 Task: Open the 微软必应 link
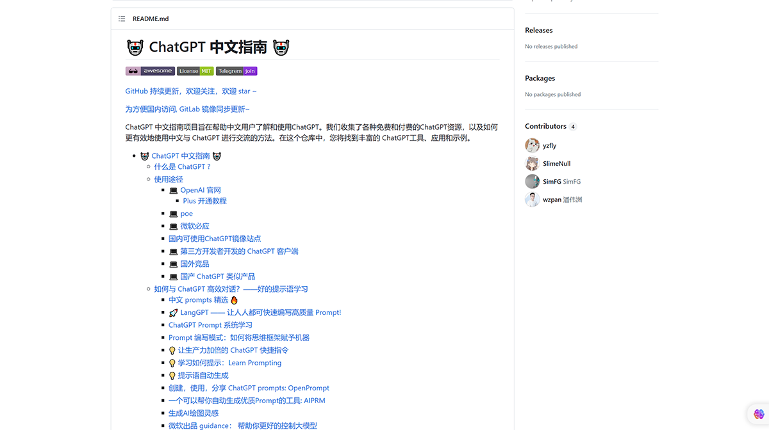click(195, 225)
